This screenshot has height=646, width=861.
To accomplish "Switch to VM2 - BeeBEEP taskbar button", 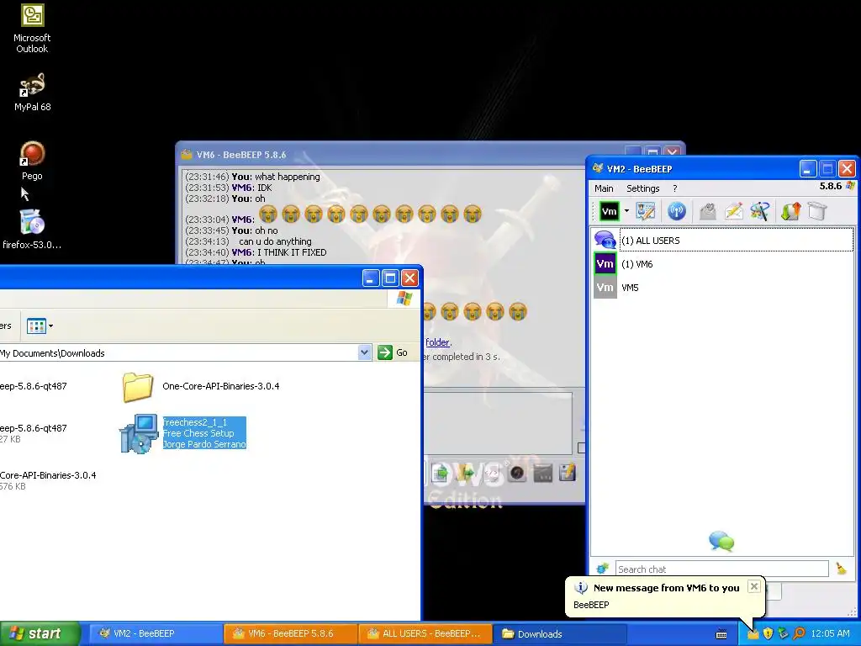I will click(155, 633).
